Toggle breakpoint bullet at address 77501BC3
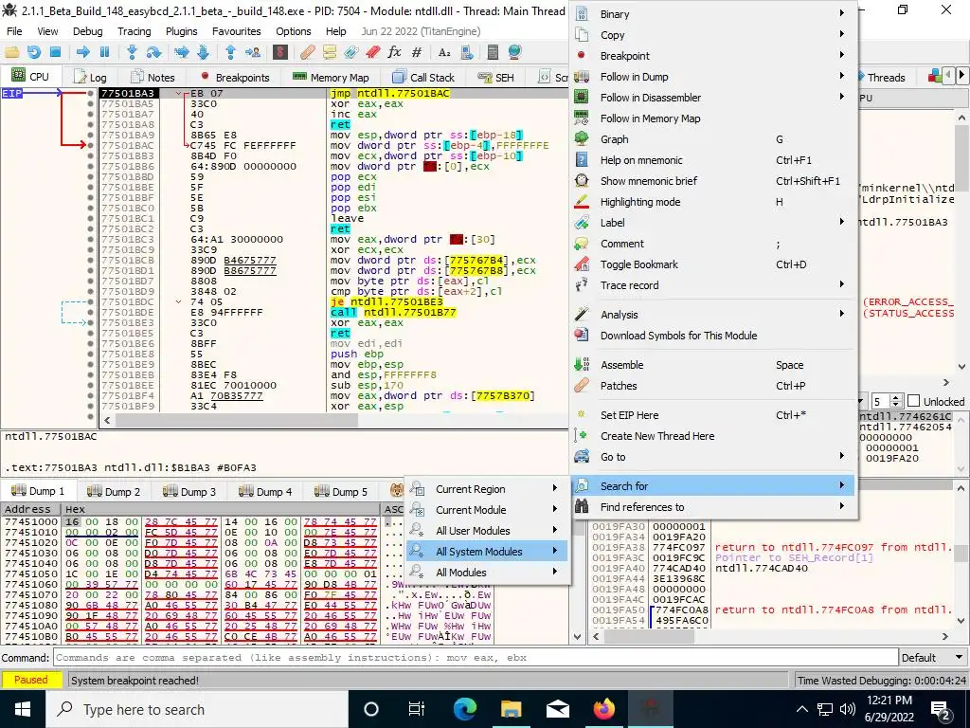This screenshot has height=728, width=970. (91, 239)
